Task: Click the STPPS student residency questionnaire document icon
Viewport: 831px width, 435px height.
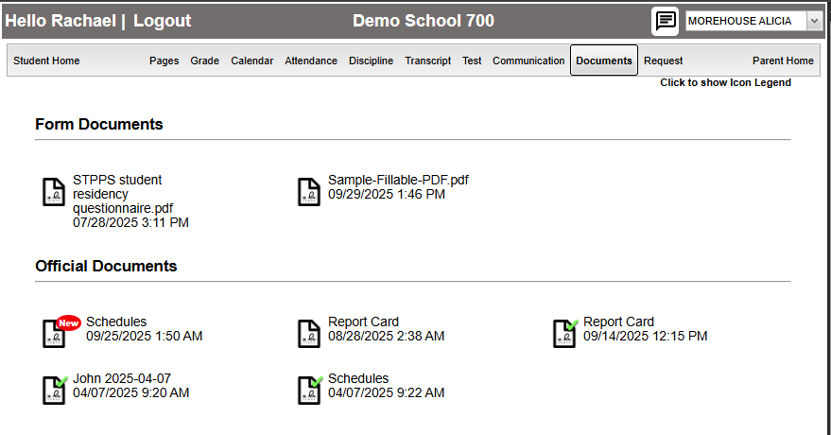Action: coord(54,192)
